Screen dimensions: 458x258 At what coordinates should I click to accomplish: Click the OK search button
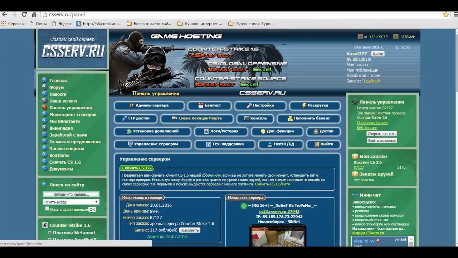pyautogui.click(x=92, y=210)
